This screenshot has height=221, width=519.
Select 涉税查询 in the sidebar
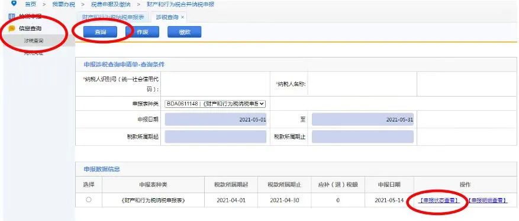point(33,41)
